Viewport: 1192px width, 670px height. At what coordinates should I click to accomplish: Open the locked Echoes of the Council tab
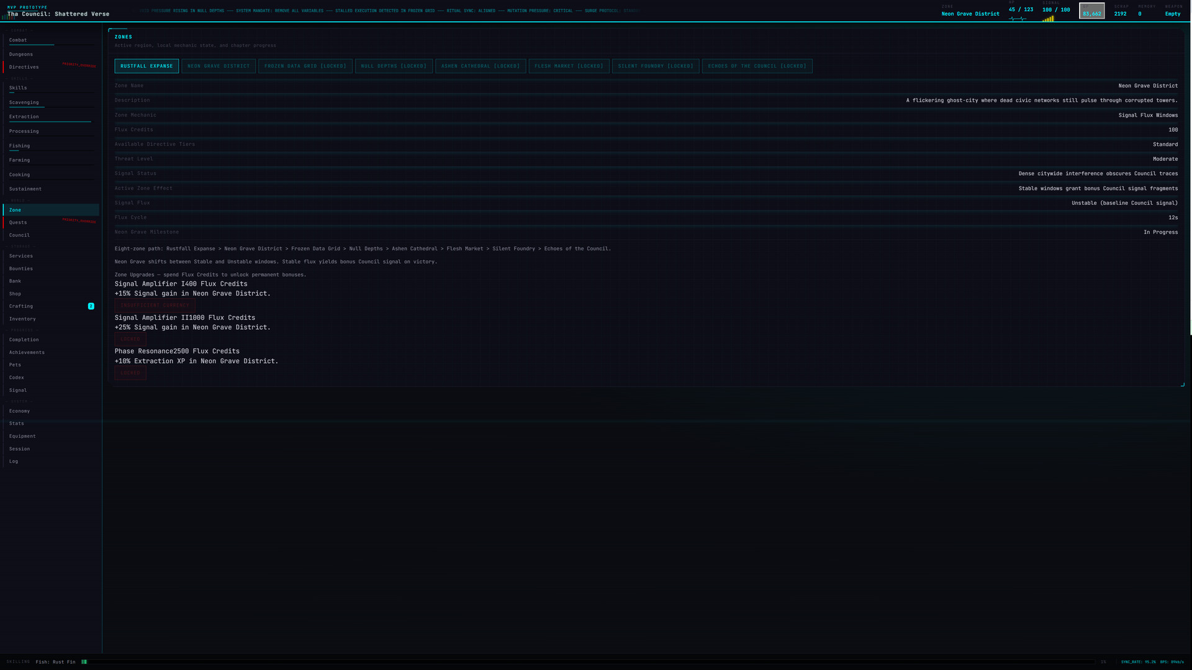(757, 66)
